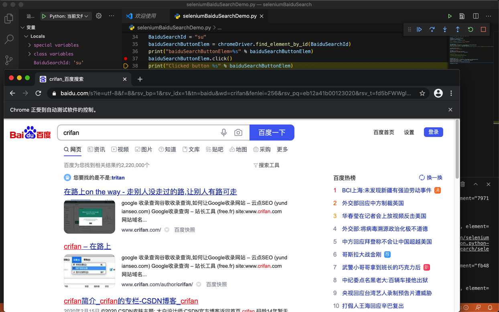Image resolution: width=499 pixels, height=312 pixels.
Task: Restart the debug session
Action: coord(471,29)
